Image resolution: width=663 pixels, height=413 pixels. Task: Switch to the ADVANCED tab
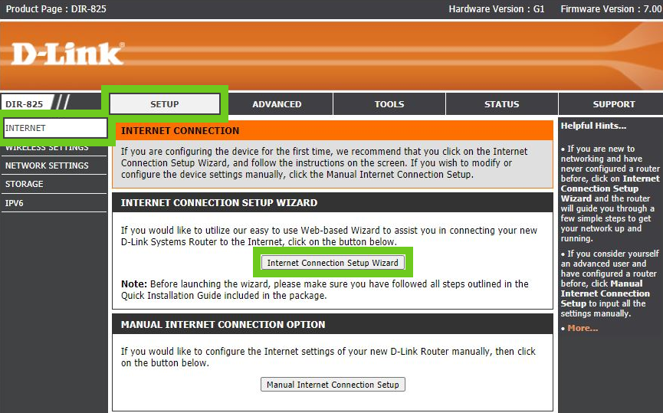pos(277,104)
